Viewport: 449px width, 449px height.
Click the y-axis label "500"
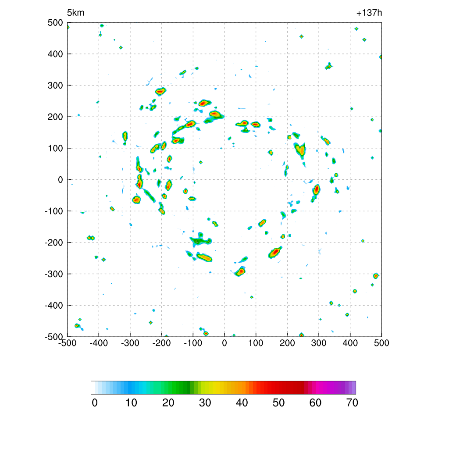pyautogui.click(x=55, y=23)
